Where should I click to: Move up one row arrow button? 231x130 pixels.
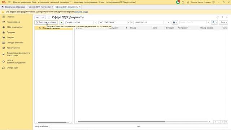point(219,122)
